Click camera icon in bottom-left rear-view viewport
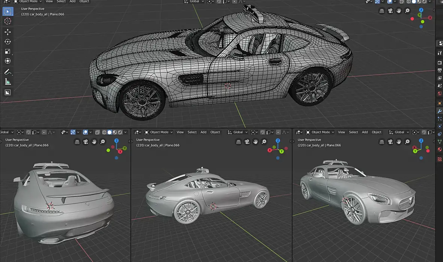Image resolution: width=443 pixels, height=262 pixels. tap(86, 142)
